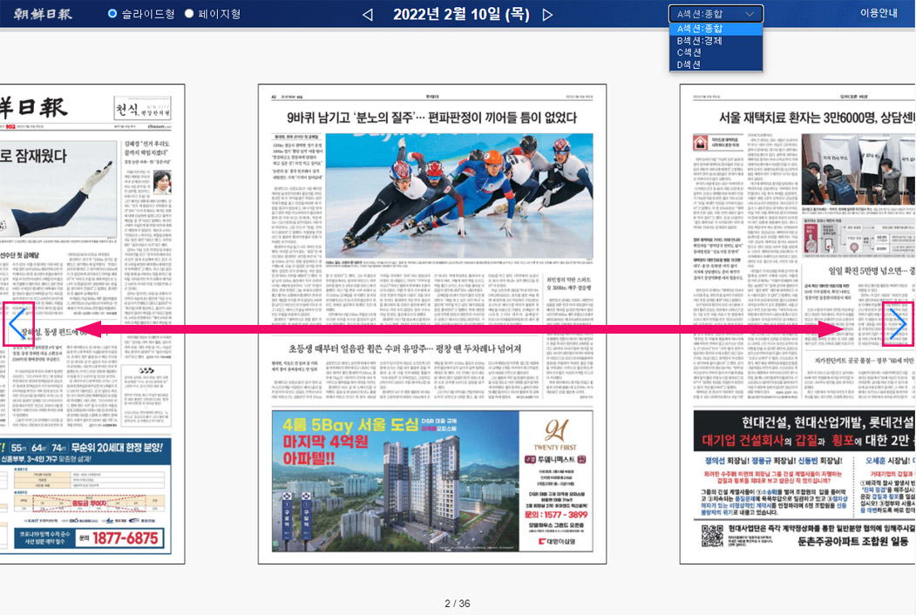916x615 pixels.
Task: Click the page counter 2 / 36
Action: 458,604
